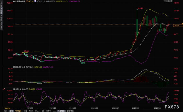Image resolution: width=183 pixels, height=112 pixels.
Task: Click the 另存模板 button
Action: pos(61,111)
